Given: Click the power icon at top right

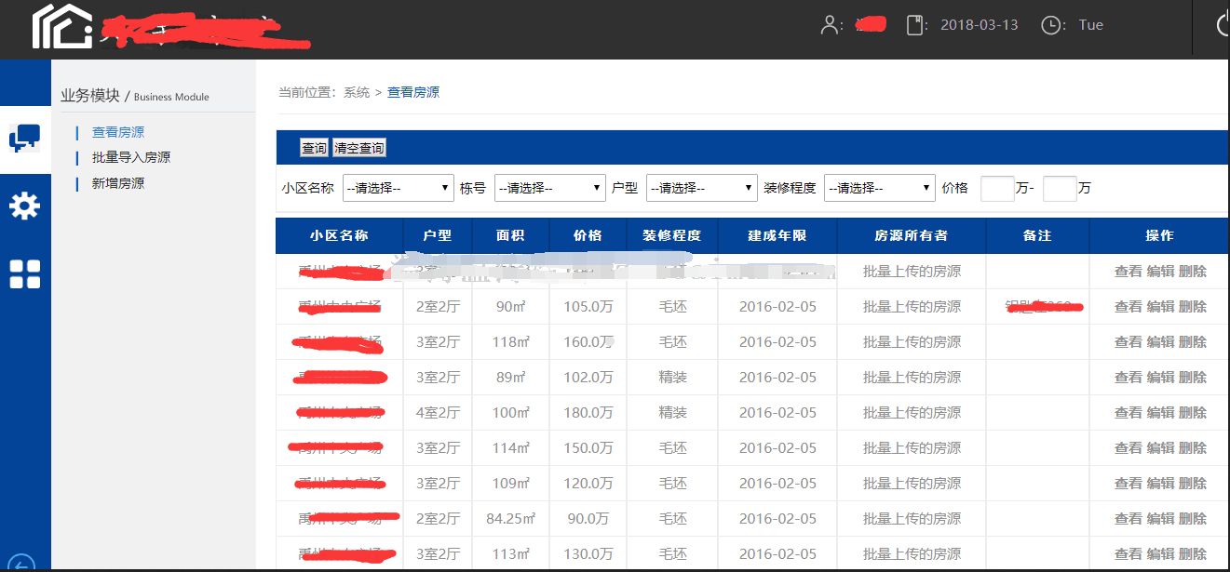Looking at the screenshot, I should 1223,25.
